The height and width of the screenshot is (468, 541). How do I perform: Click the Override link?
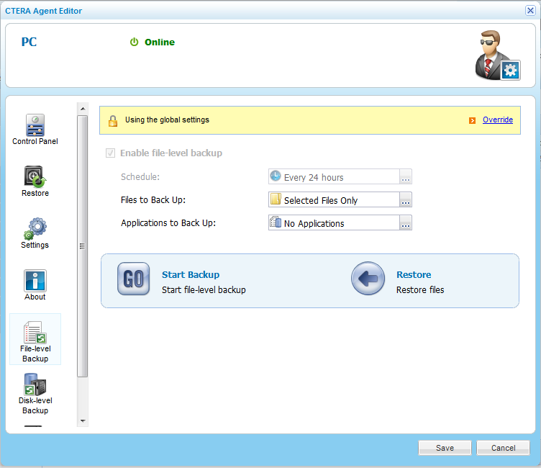[498, 120]
